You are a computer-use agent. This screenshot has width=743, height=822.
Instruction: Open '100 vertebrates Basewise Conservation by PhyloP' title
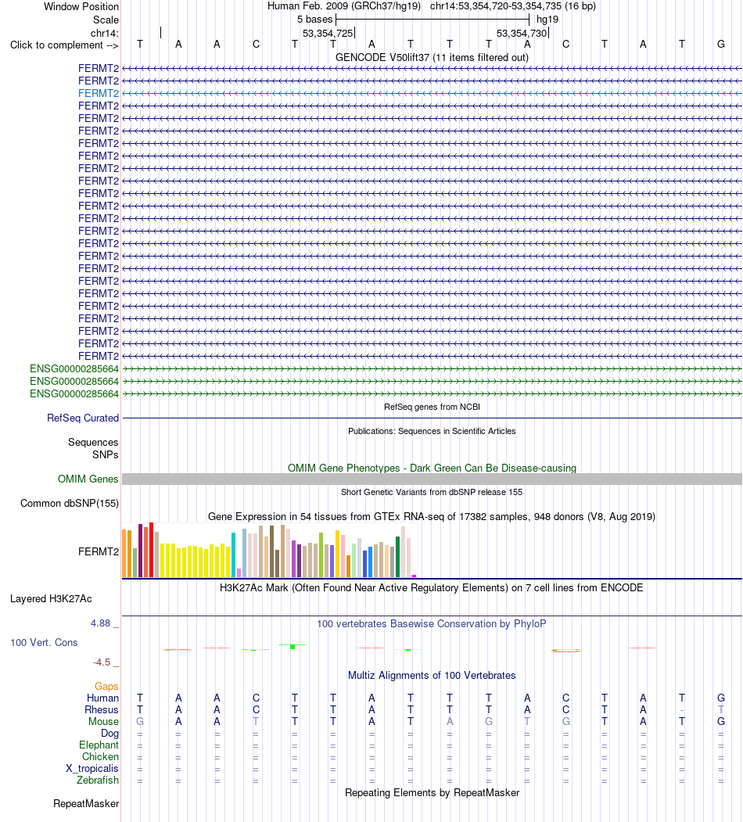pos(432,623)
